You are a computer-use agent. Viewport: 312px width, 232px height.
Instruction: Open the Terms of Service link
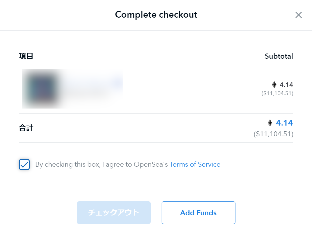195,164
